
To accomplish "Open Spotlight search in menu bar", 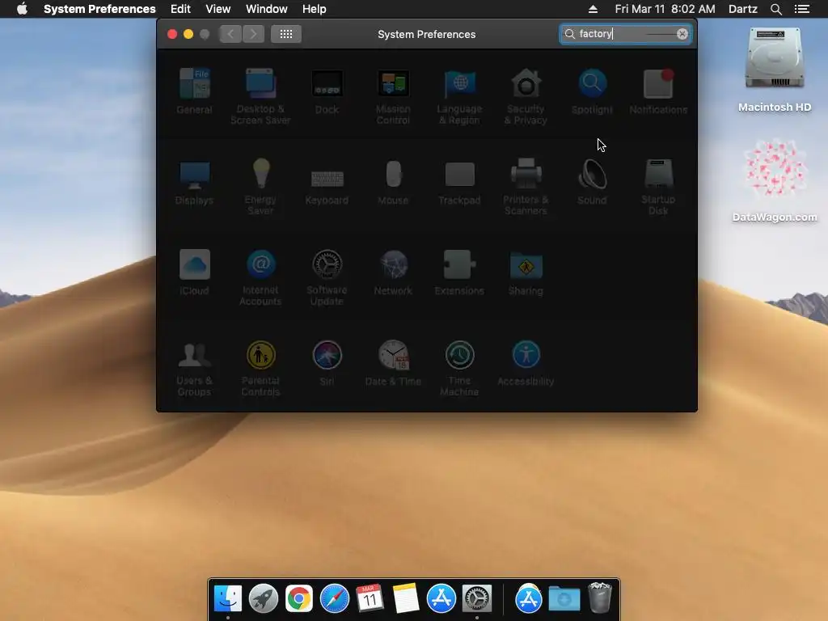I will (x=775, y=9).
